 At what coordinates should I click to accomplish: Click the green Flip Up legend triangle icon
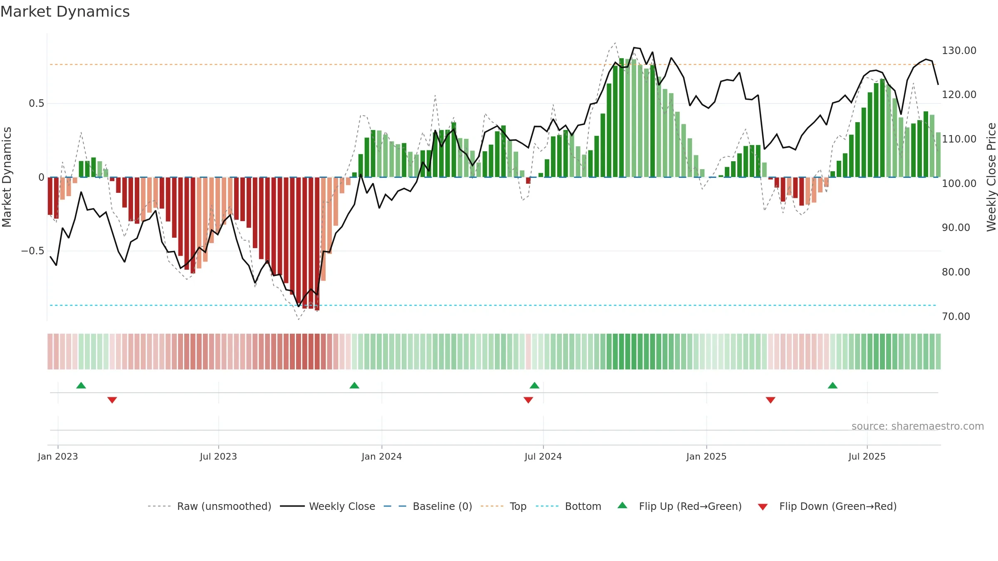coord(623,505)
